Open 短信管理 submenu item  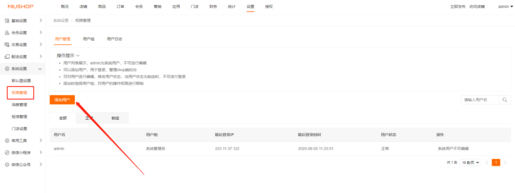point(19,117)
